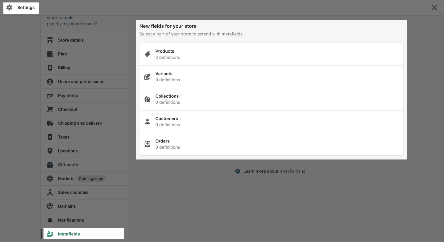The image size is (444, 242).
Task: Click the Markets globe icon
Action: 50,179
